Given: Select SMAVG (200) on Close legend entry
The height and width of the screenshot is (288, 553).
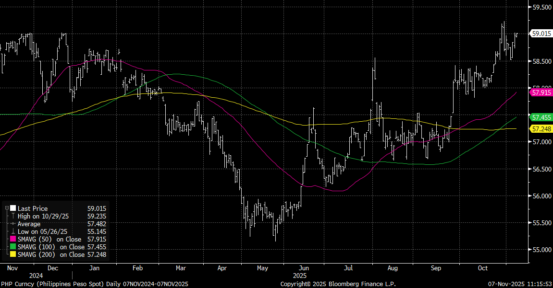Looking at the screenshot, I should (x=50, y=254).
